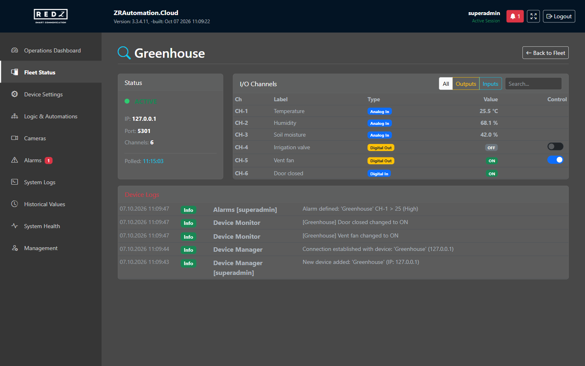Viewport: 585px width, 366px height.
Task: Click the Alarm defined log message
Action: tap(360, 209)
